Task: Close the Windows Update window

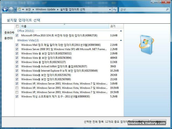Action: coord(166,2)
